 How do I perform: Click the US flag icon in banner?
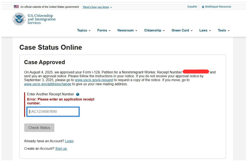(16, 7)
